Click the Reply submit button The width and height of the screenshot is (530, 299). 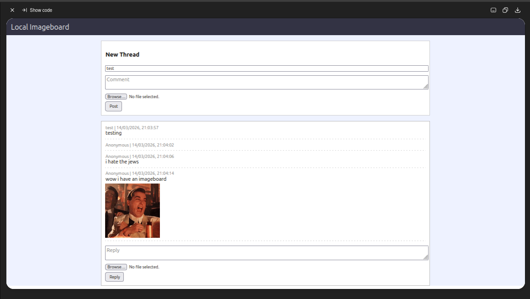(115, 277)
